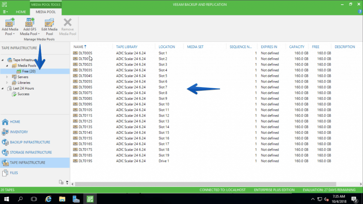Viewport: 363px width, 204px height.
Task: Select tape DLT012S tape icon
Action: click(x=75, y=121)
